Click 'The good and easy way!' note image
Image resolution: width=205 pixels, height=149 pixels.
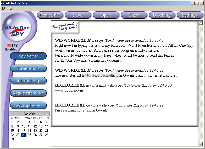(65, 27)
